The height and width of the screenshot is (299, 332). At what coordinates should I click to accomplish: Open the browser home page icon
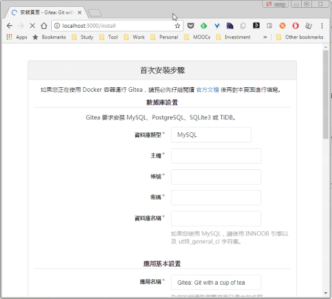click(x=44, y=26)
